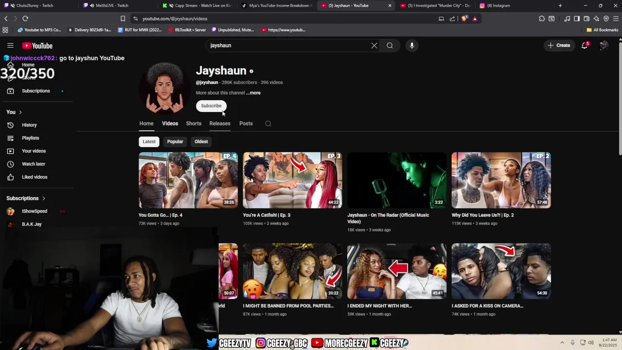Open Why Did You Leave Us thumbnail
The height and width of the screenshot is (350, 622).
point(501,180)
